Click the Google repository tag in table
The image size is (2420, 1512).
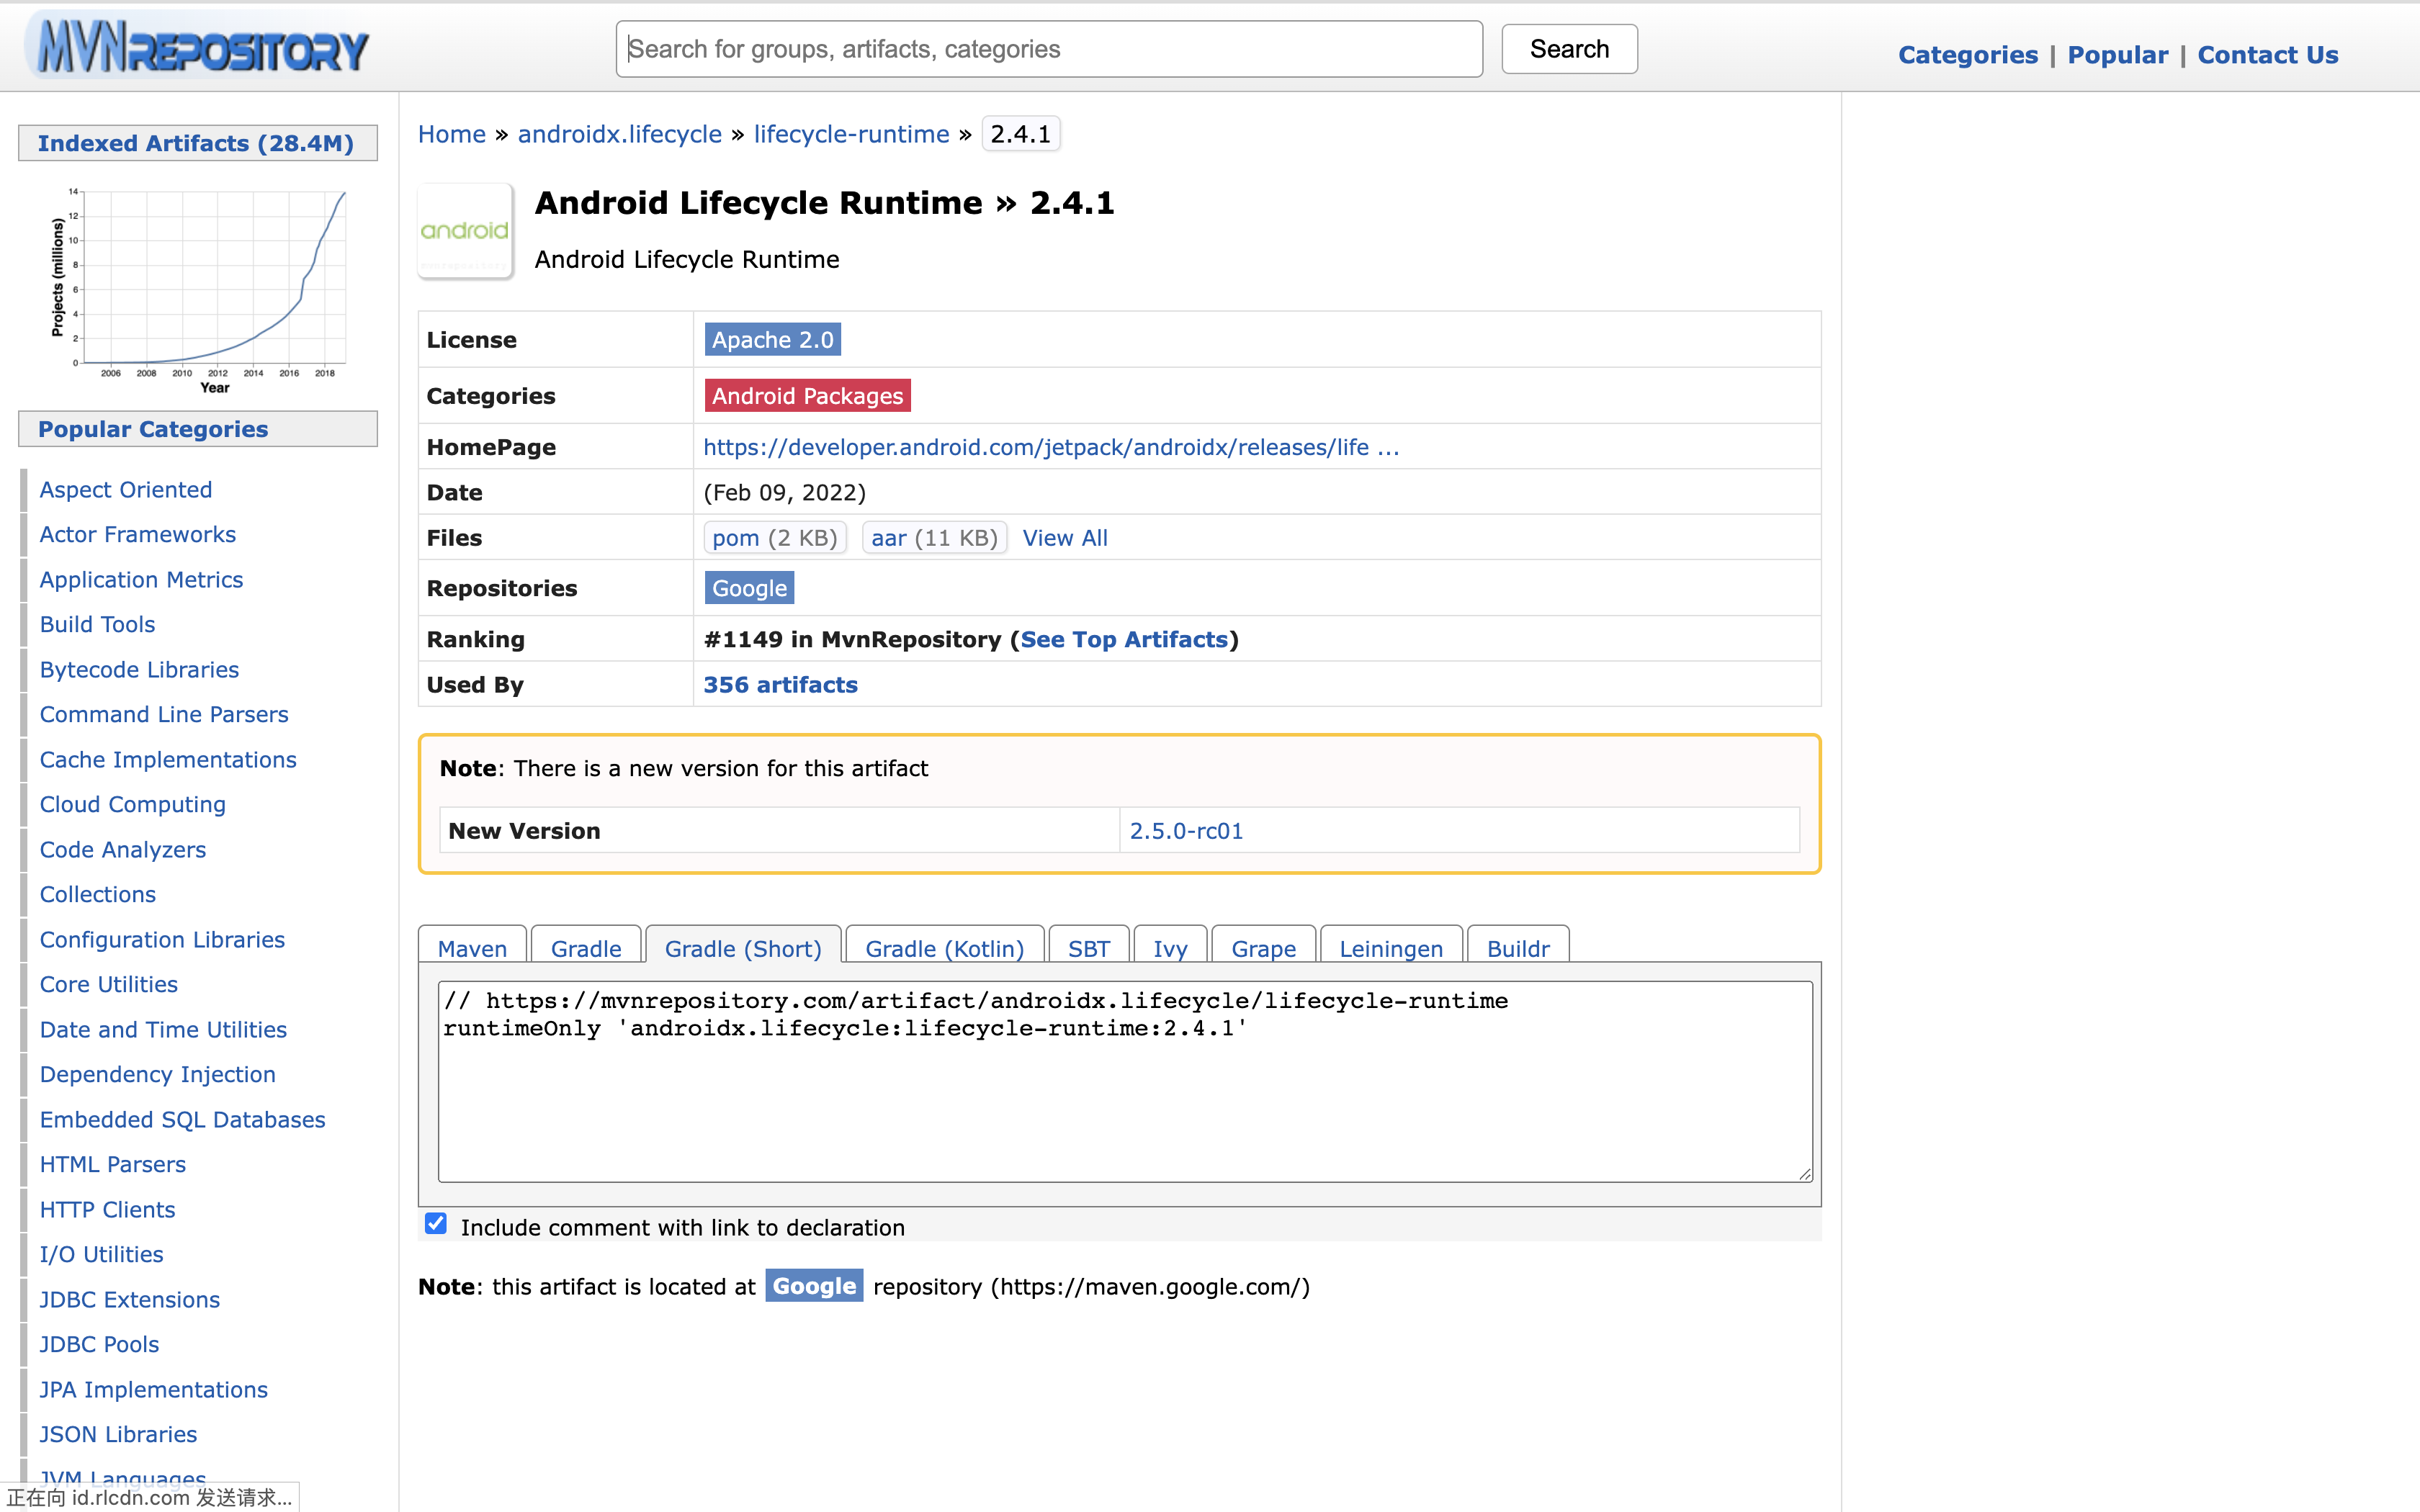[x=749, y=588]
